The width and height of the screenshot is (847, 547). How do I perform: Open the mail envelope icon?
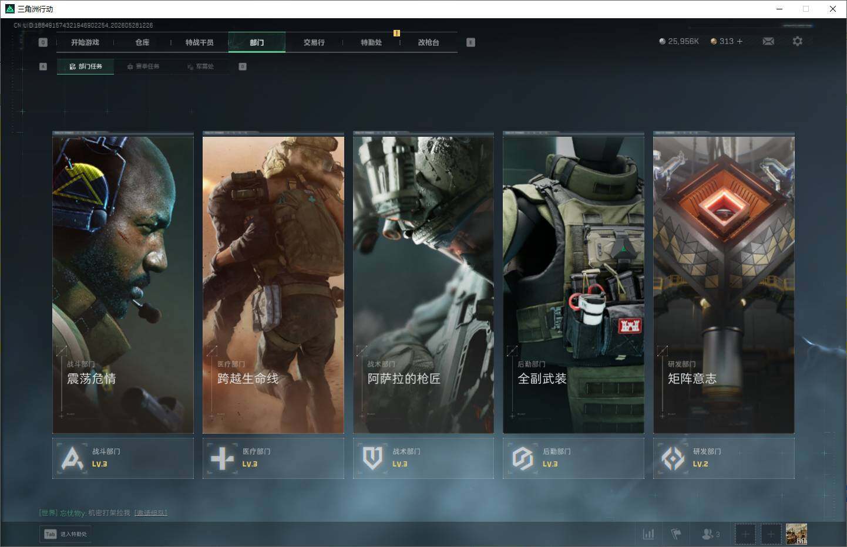pyautogui.click(x=768, y=41)
